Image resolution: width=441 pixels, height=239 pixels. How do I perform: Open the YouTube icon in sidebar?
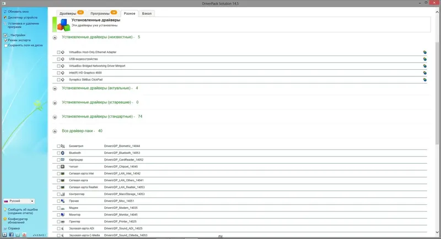point(24,235)
